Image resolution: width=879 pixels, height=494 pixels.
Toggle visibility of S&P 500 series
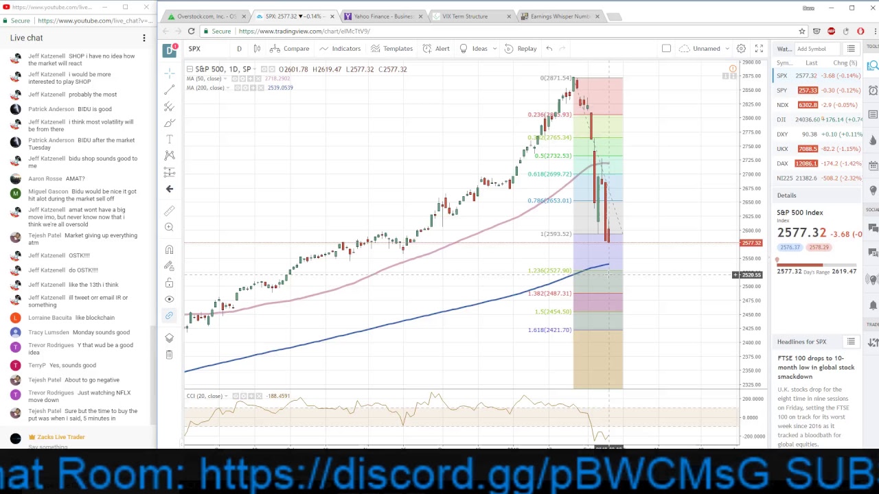pyautogui.click(x=264, y=69)
